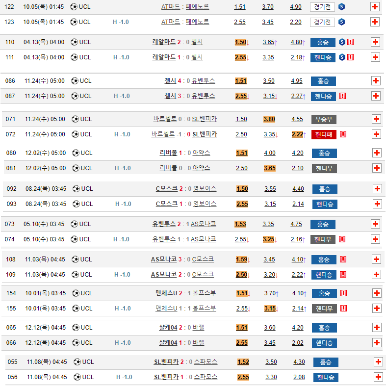This screenshot has width=386, height=386.
Task: Click the red exclamation icon in row 108
Action: click(343, 259)
